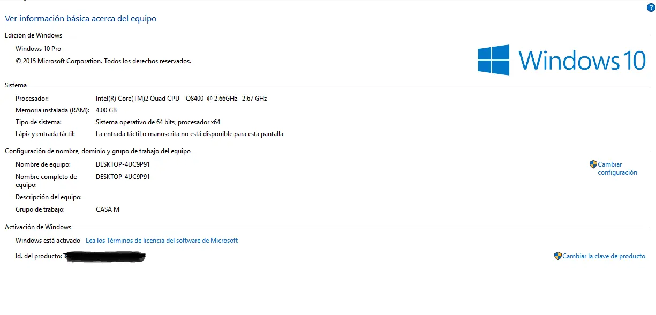Click the 4.00 GB installed RAM value
Screen dimensions: 656x315
click(x=106, y=110)
